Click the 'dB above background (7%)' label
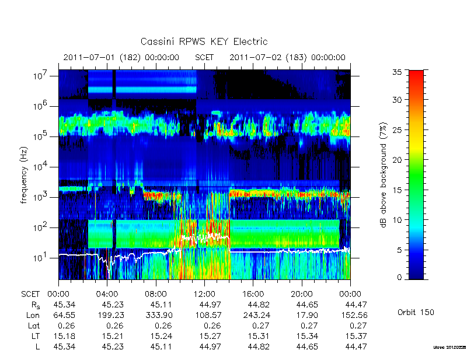This screenshot has width=467, height=350. 384,174
